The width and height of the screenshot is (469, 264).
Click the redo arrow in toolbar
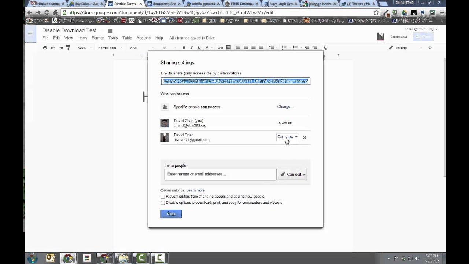(60, 48)
